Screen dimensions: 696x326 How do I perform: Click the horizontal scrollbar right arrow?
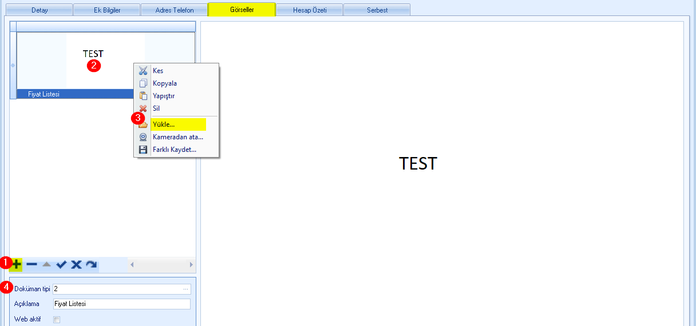click(192, 264)
